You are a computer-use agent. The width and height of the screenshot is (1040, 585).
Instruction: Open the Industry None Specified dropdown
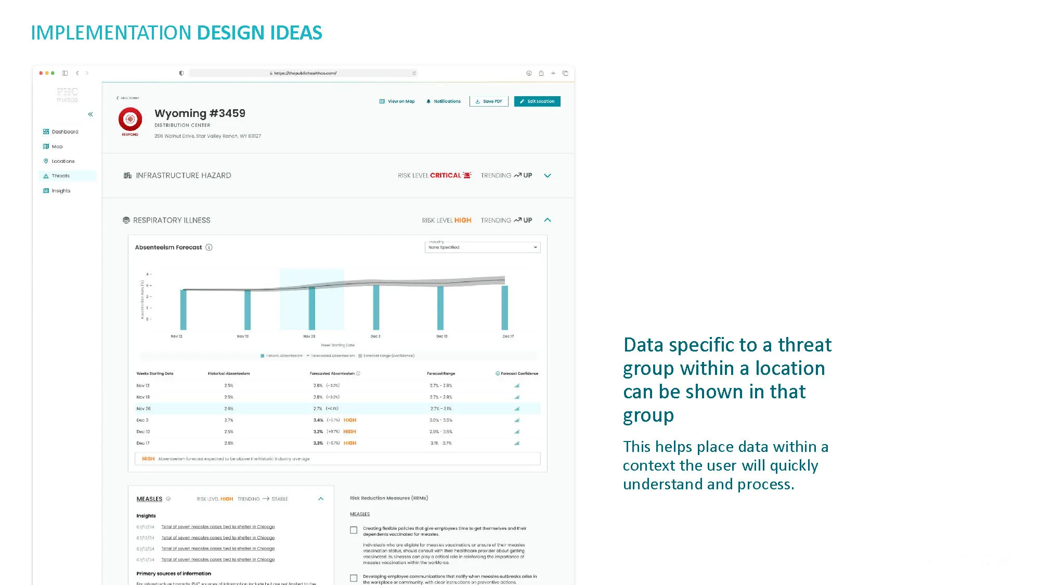(483, 248)
